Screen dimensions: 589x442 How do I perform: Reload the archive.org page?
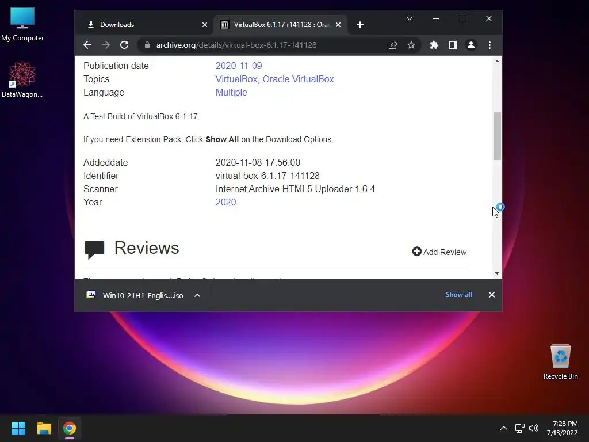click(x=124, y=45)
